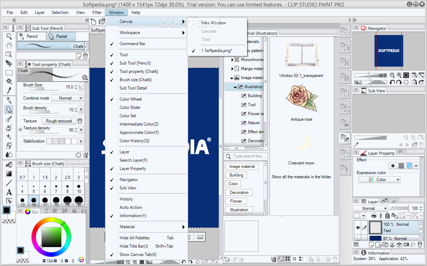The width and height of the screenshot is (427, 266).
Task: Select the Gradient tool
Action: coord(9,174)
